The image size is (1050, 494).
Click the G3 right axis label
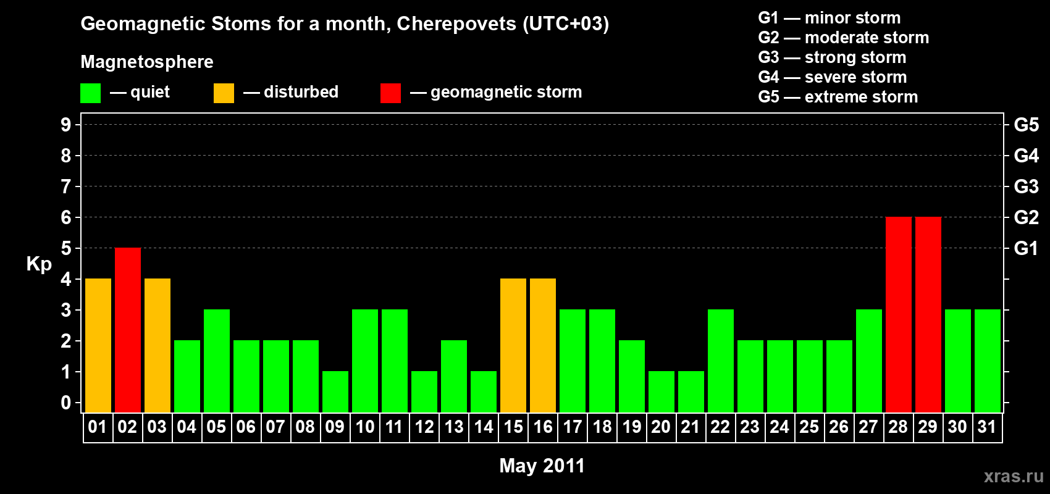[1027, 186]
